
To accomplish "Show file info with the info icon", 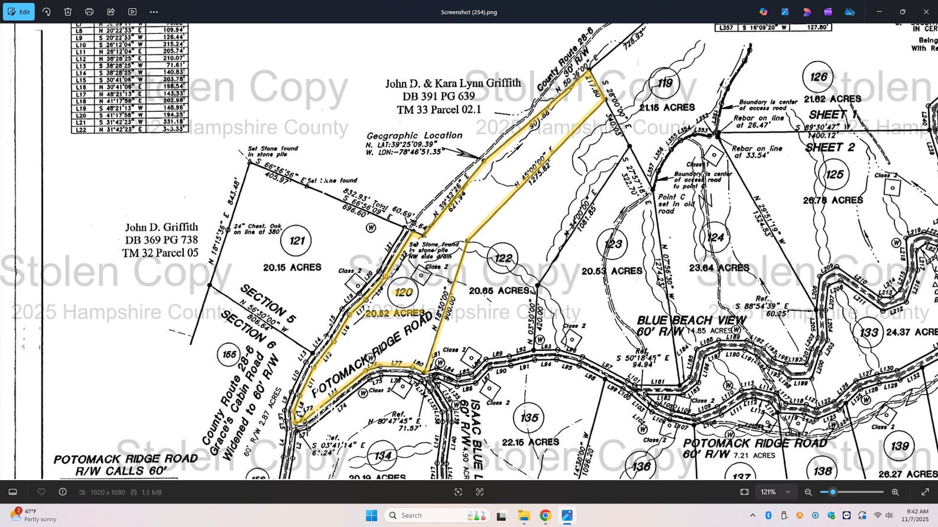I will (x=63, y=492).
